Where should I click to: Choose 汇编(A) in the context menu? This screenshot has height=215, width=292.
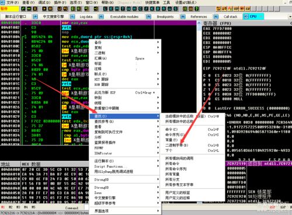(126, 58)
